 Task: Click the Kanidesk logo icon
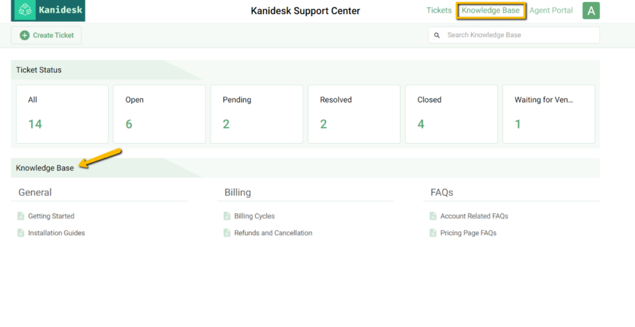point(25,10)
